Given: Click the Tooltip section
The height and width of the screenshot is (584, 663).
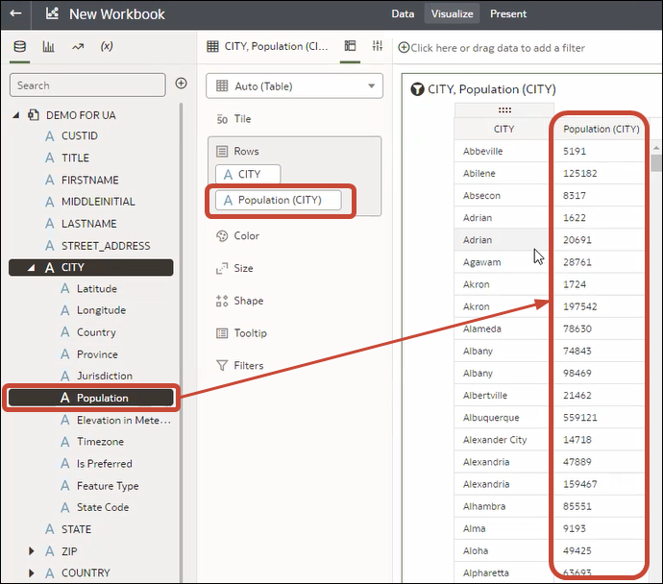Looking at the screenshot, I should (241, 333).
